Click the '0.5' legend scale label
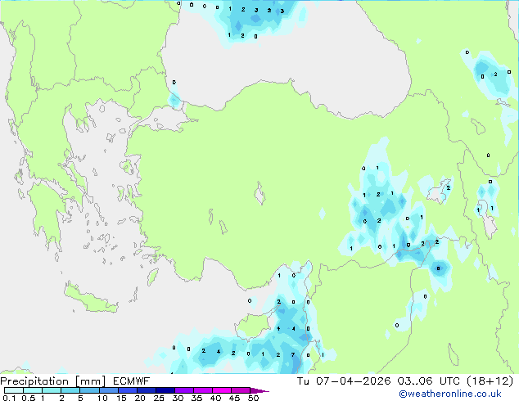The image size is (519, 401). point(28,398)
